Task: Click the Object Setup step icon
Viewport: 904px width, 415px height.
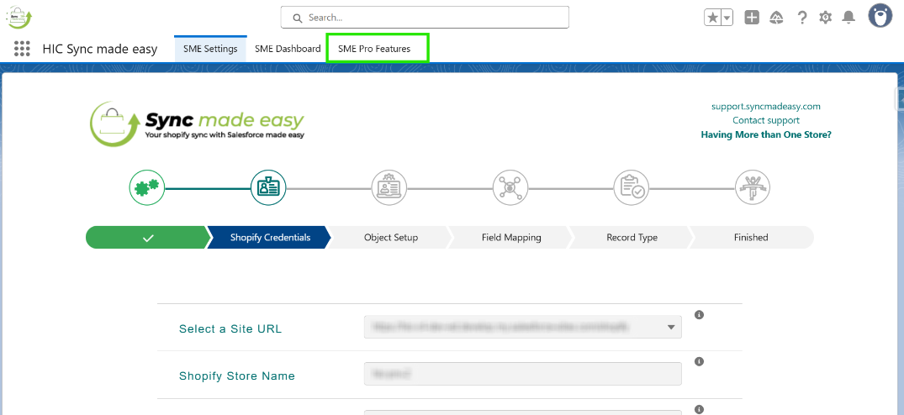Action: pyautogui.click(x=389, y=187)
